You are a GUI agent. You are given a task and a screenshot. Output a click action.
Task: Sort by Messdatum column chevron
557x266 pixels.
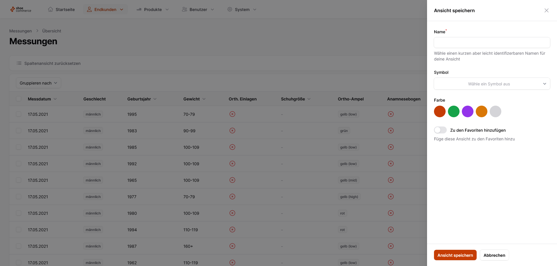(55, 99)
